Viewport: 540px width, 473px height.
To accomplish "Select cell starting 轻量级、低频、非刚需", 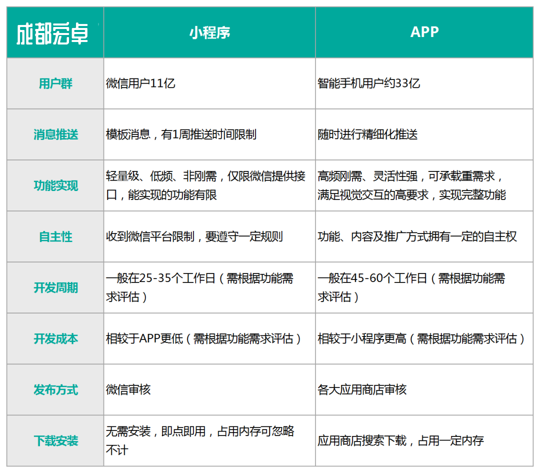I will (209, 185).
